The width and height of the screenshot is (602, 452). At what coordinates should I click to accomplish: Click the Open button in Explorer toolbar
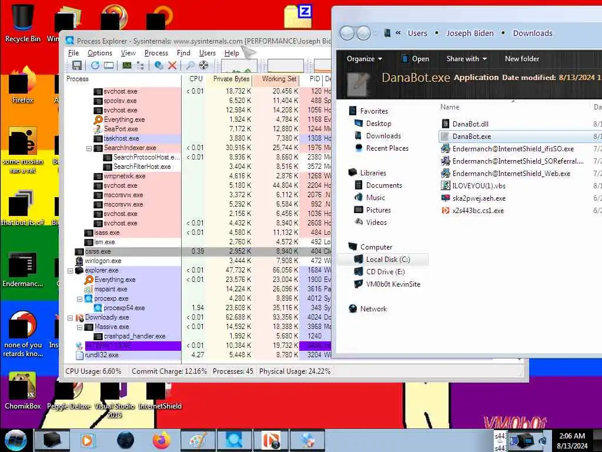point(415,59)
